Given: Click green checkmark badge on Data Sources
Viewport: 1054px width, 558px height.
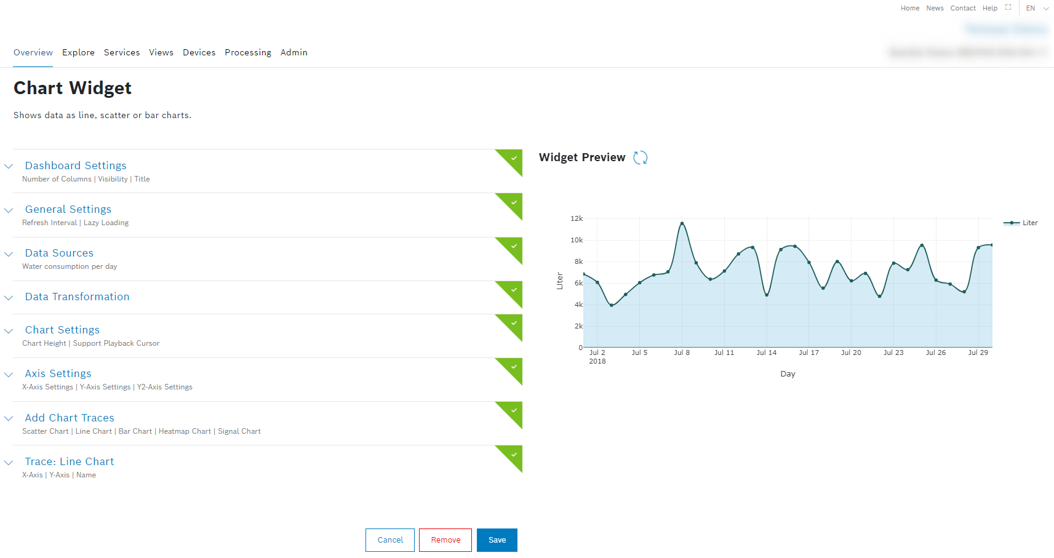Looking at the screenshot, I should (x=513, y=246).
